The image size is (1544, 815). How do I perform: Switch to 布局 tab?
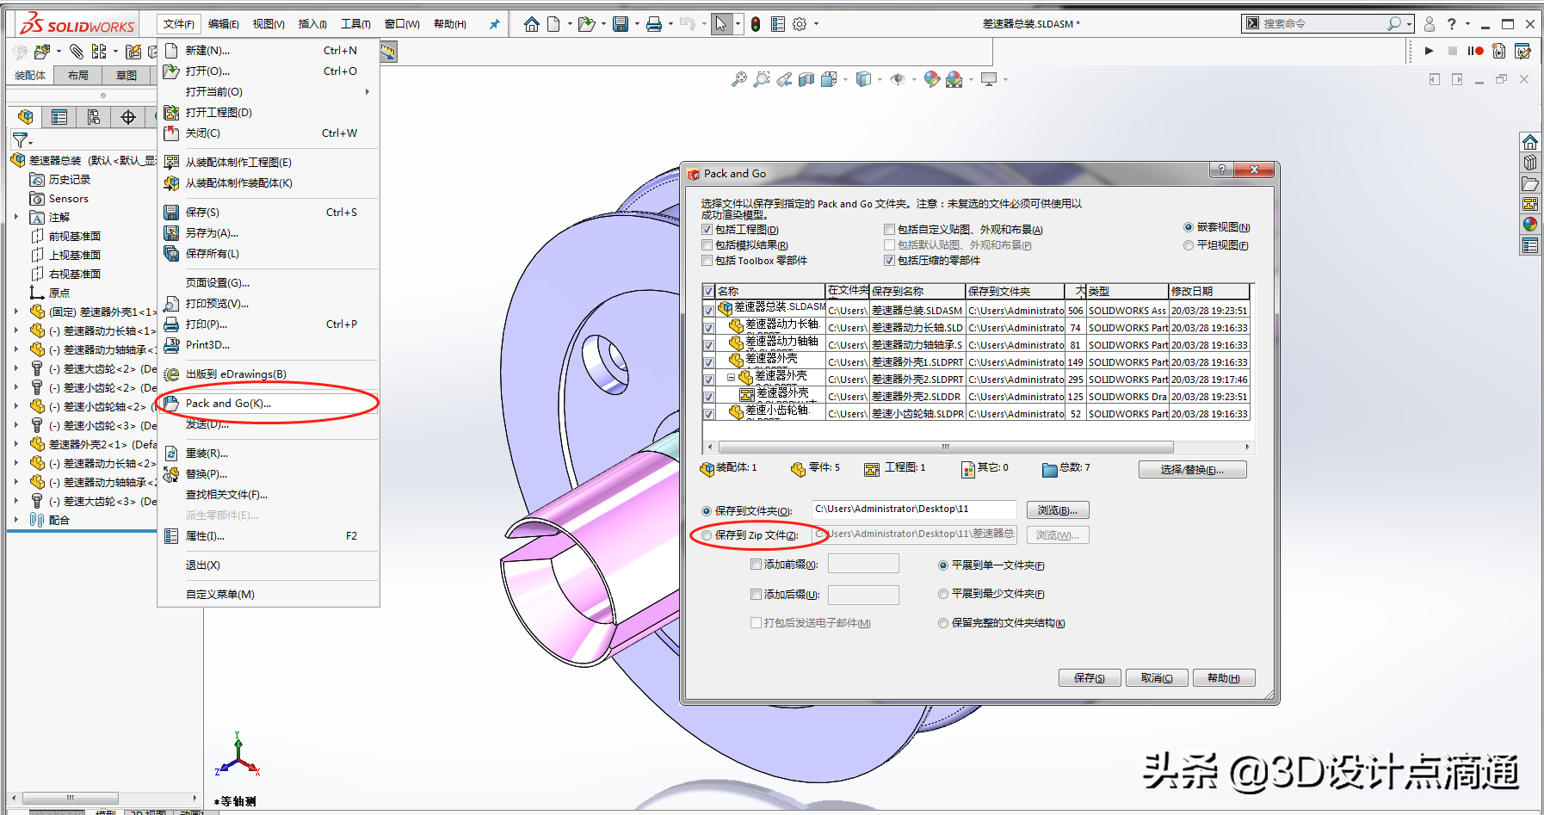pyautogui.click(x=78, y=76)
